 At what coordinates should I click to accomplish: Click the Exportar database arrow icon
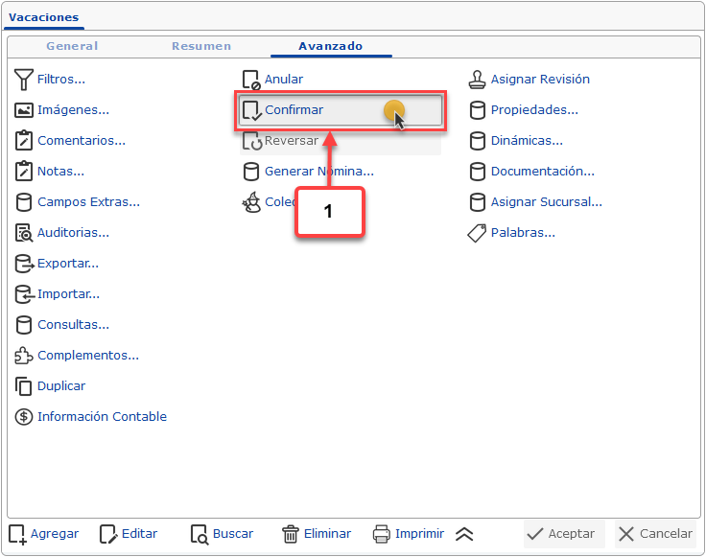24,264
